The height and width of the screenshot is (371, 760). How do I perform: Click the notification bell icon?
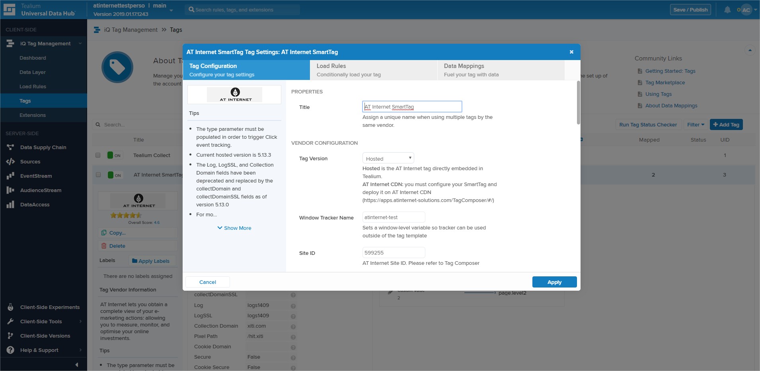[727, 10]
